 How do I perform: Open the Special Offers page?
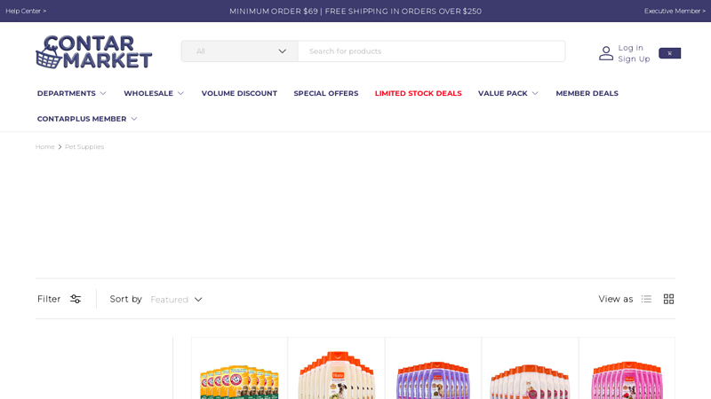[x=325, y=93]
